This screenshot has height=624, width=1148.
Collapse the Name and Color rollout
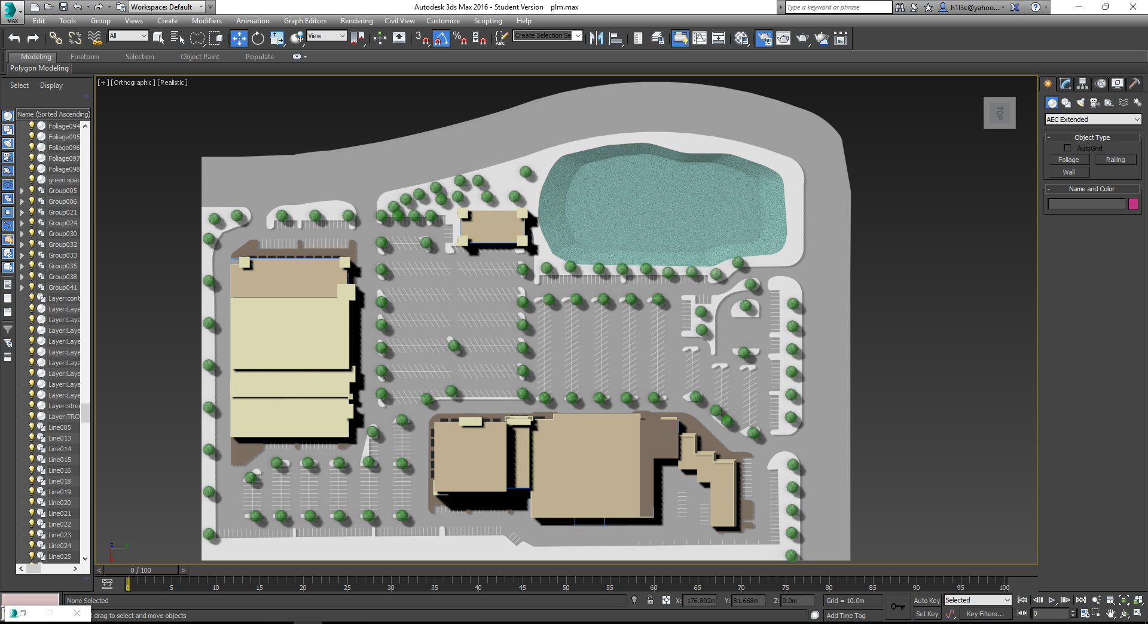(1092, 189)
